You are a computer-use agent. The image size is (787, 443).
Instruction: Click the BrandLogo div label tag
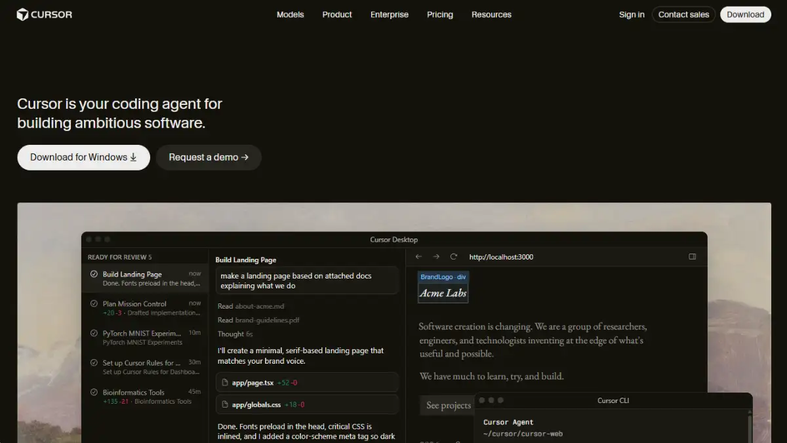443,277
